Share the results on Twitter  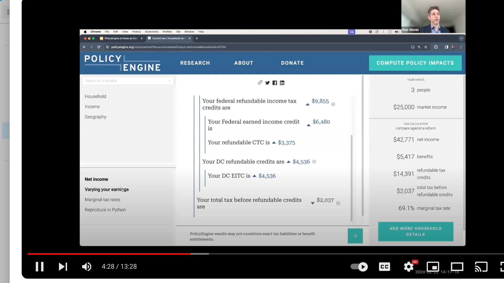267,83
